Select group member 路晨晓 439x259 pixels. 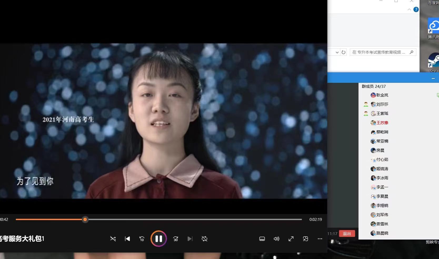point(382,233)
